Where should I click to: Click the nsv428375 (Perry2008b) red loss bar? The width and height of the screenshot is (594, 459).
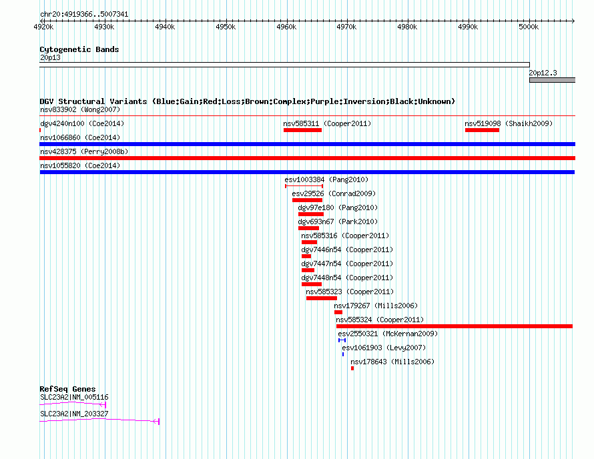coord(307,158)
